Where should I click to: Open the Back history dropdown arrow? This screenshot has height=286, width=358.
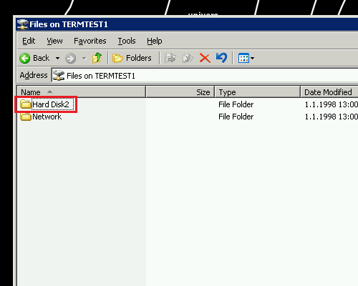pos(57,58)
